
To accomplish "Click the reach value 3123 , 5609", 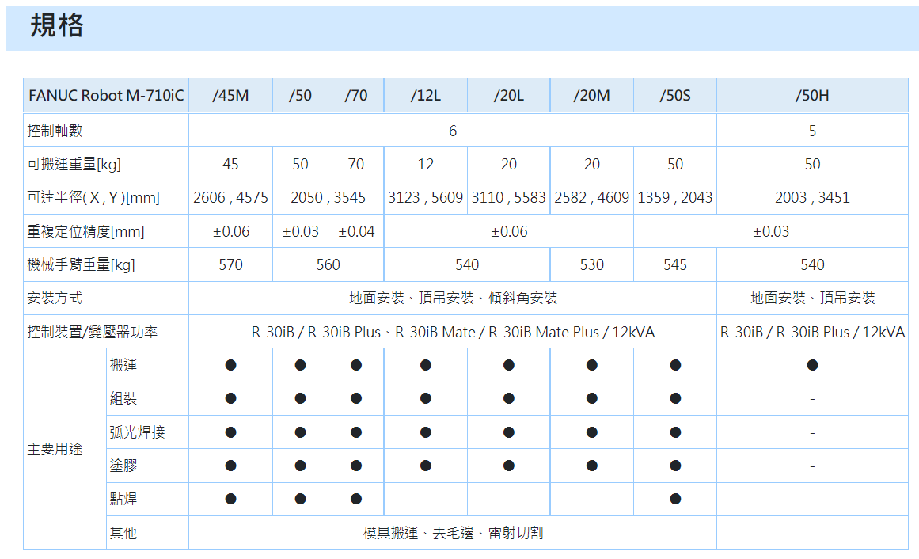I will pos(426,198).
